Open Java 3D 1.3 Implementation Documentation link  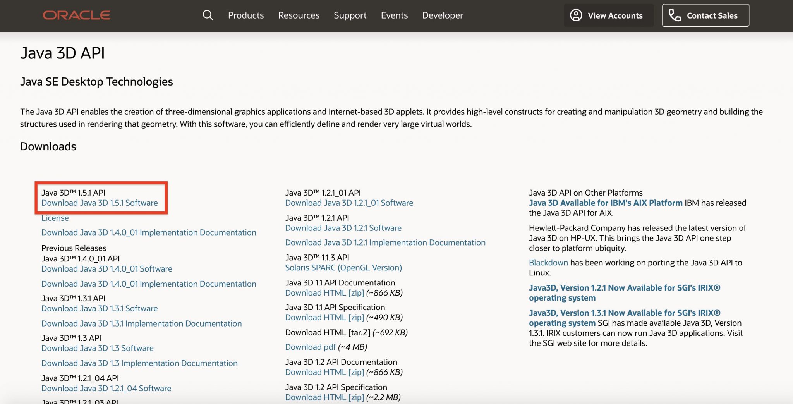point(139,363)
